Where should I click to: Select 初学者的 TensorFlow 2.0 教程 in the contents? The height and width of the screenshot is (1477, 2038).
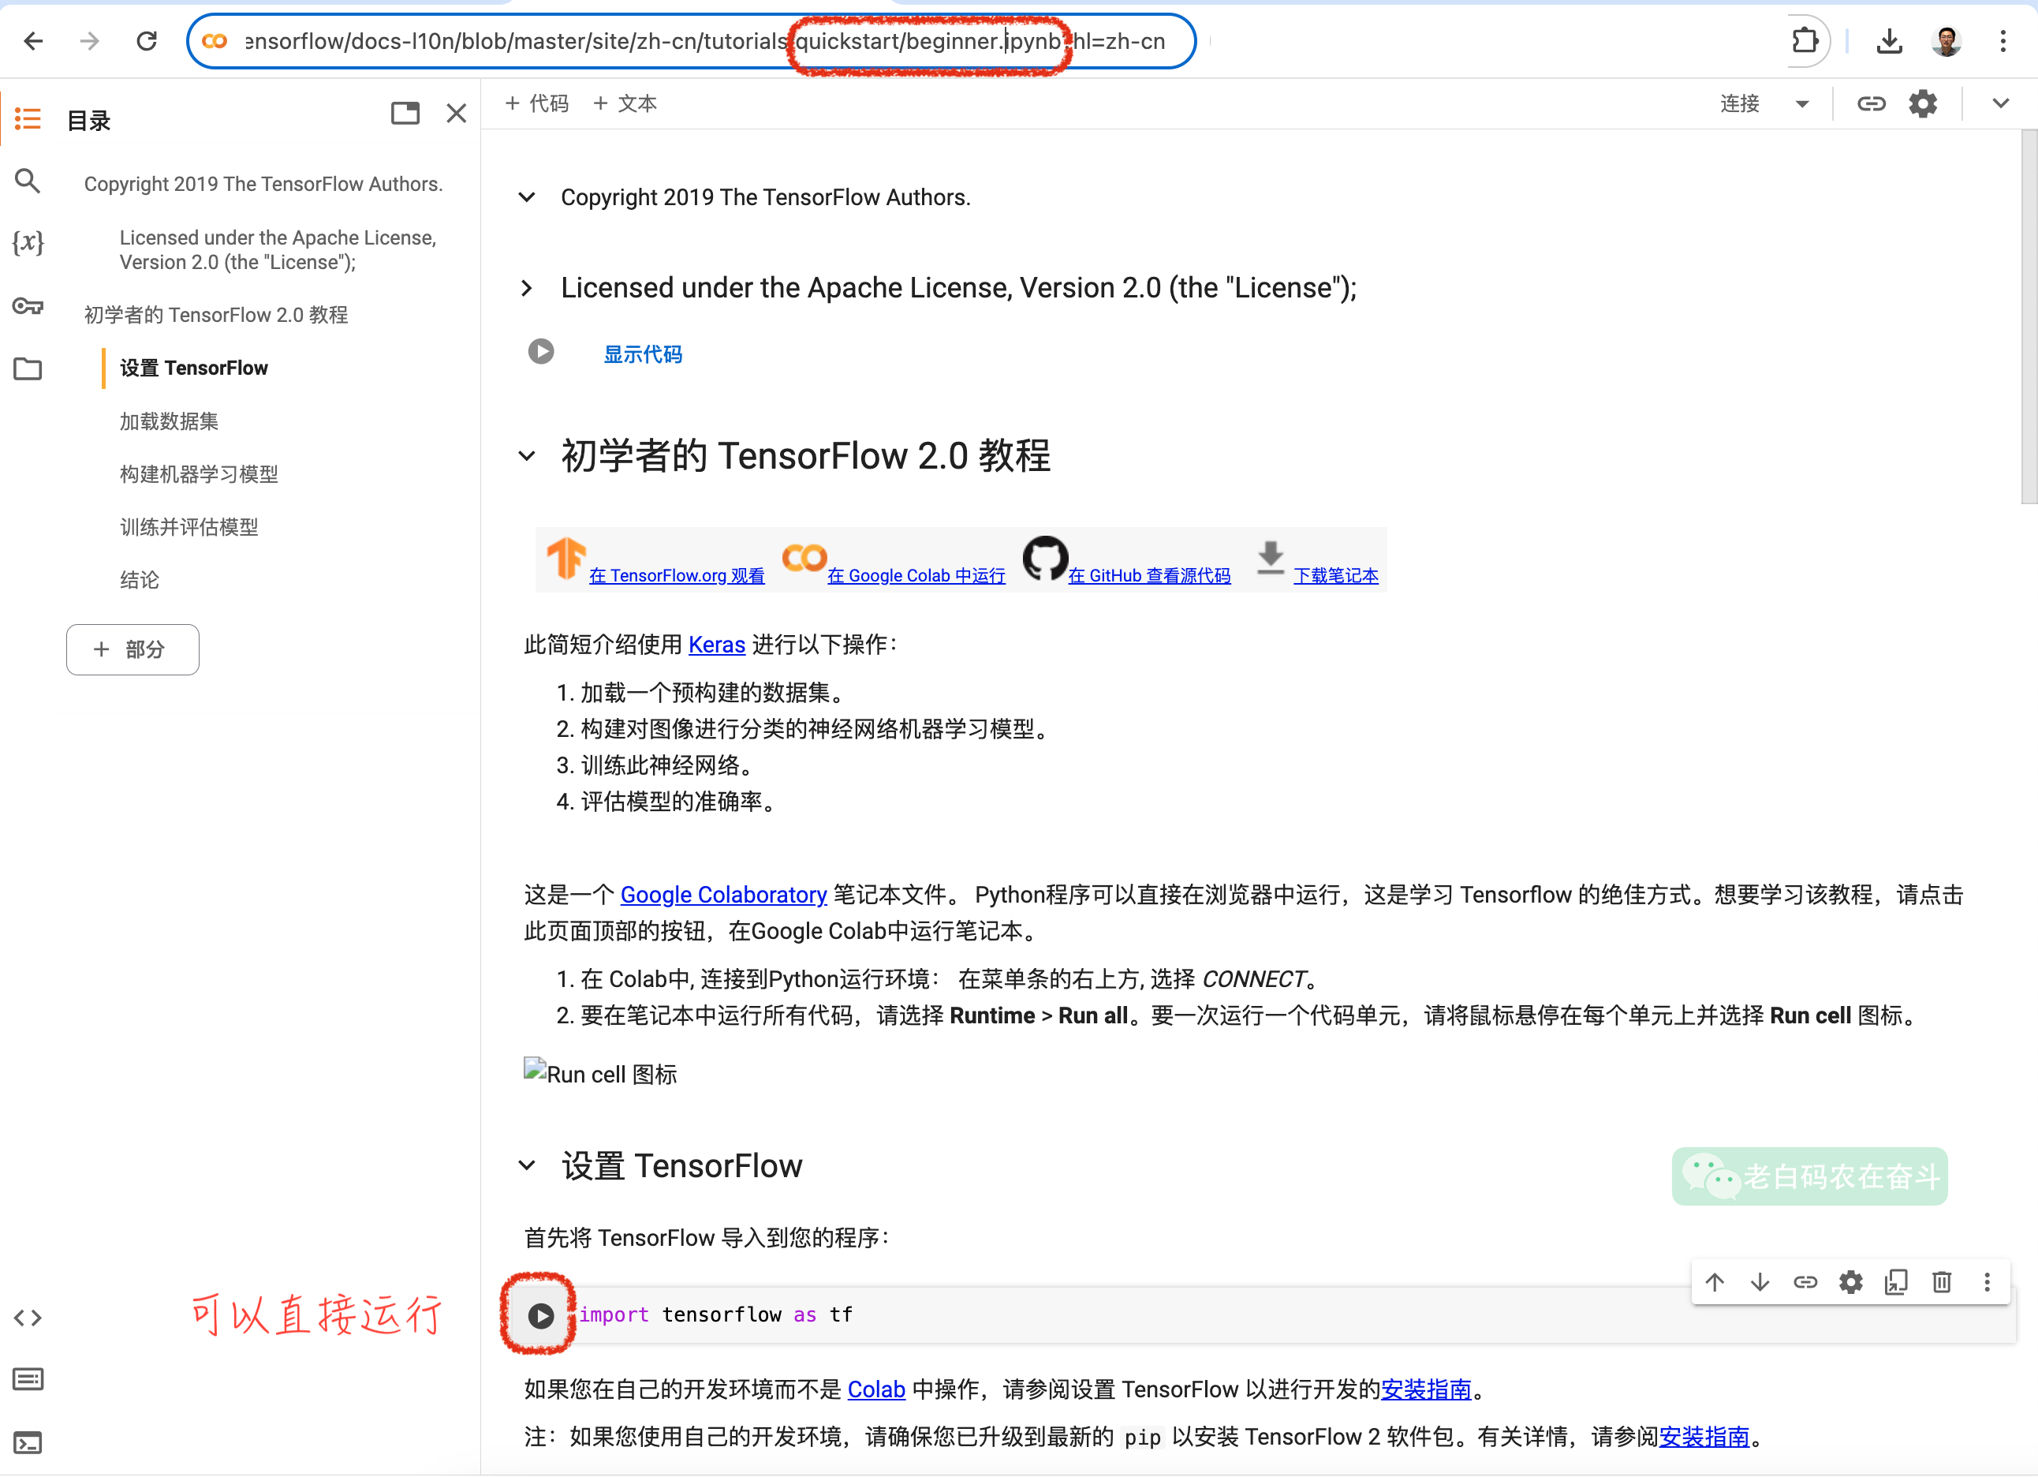tap(215, 315)
